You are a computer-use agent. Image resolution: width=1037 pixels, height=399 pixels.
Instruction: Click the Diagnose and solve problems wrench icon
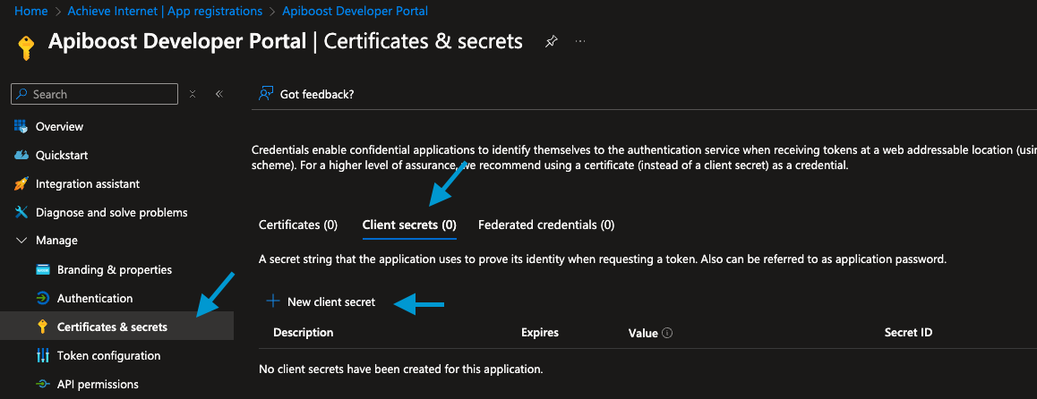[21, 212]
